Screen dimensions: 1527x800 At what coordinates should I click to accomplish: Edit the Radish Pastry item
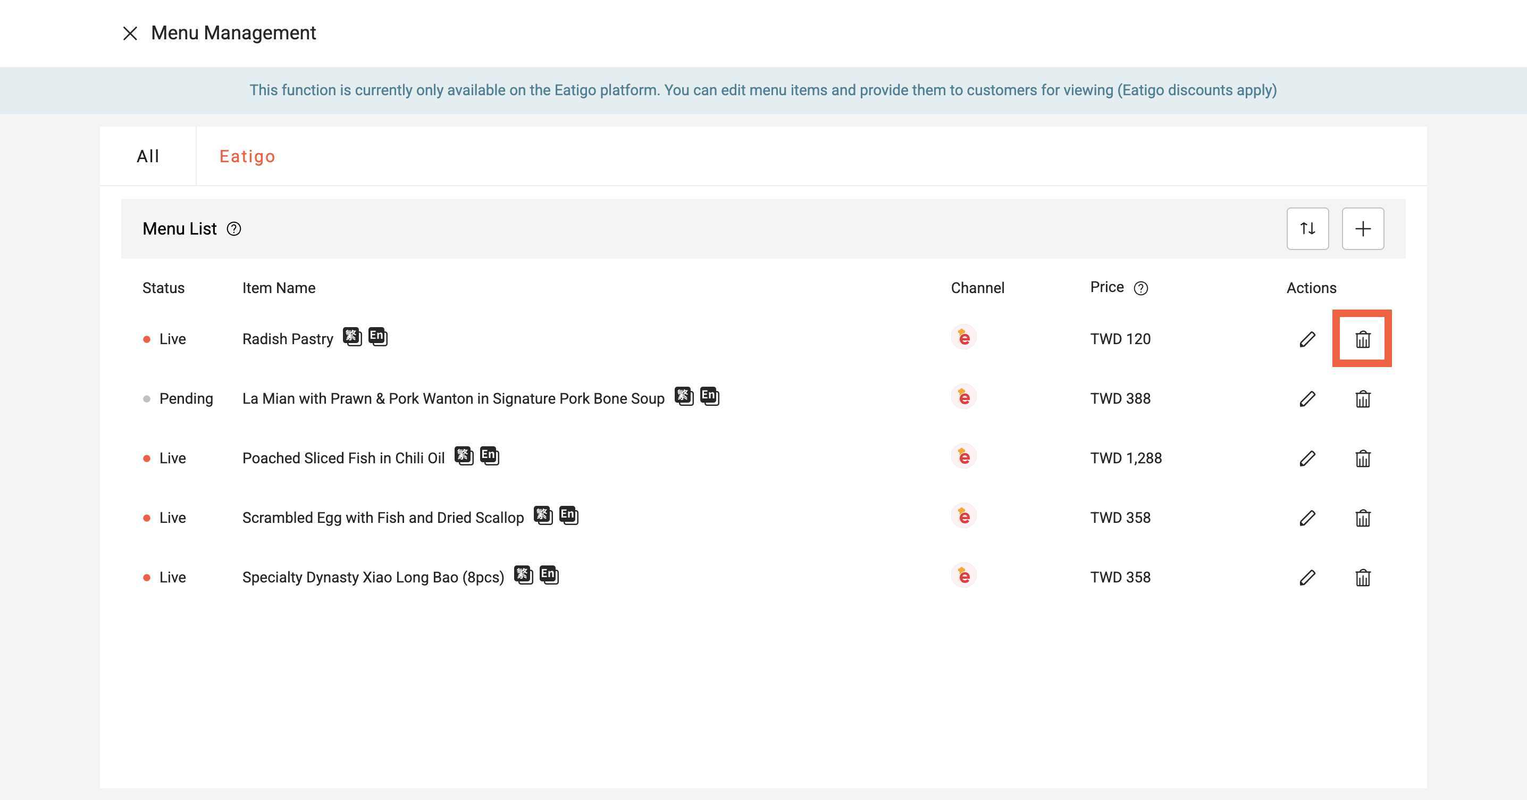point(1307,339)
